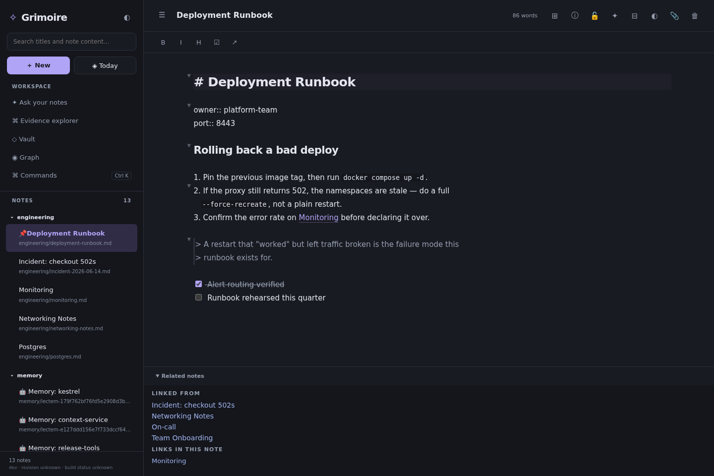
Task: Check the Runbook rehearsed this quarter checkbox
Action: pyautogui.click(x=199, y=297)
